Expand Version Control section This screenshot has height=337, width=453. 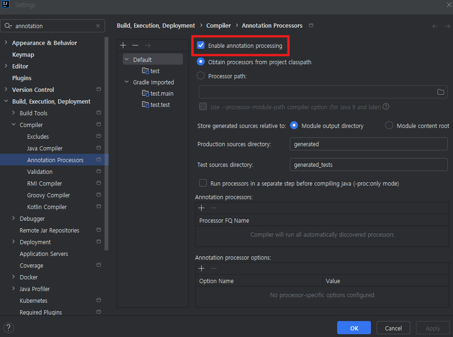pyautogui.click(x=6, y=89)
